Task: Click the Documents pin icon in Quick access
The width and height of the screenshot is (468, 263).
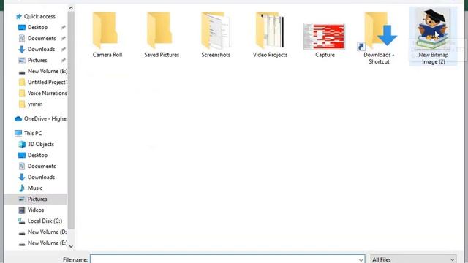Action: point(63,39)
